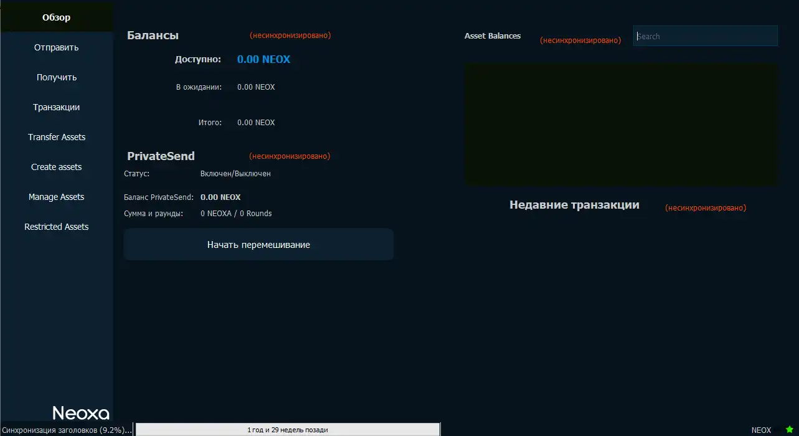Open the Create assets page
This screenshot has width=799, height=436.
pos(56,167)
